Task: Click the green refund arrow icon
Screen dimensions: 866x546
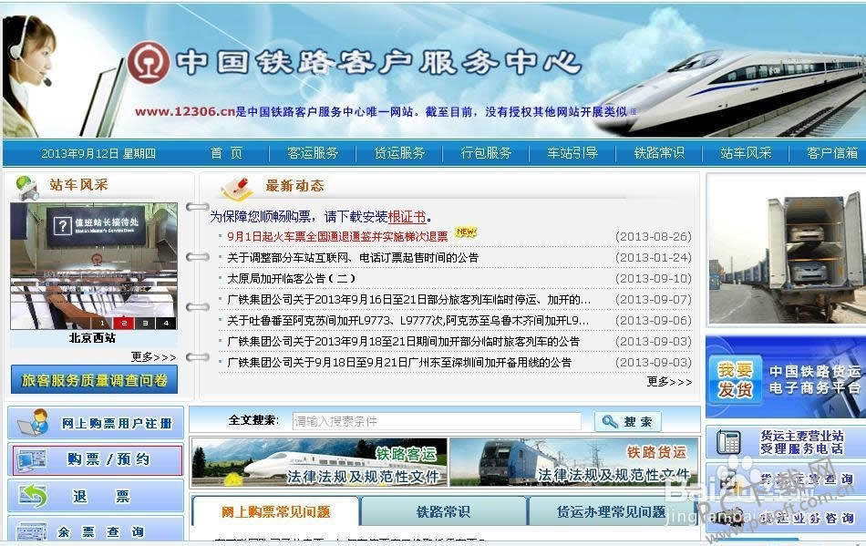Action: pos(33,495)
